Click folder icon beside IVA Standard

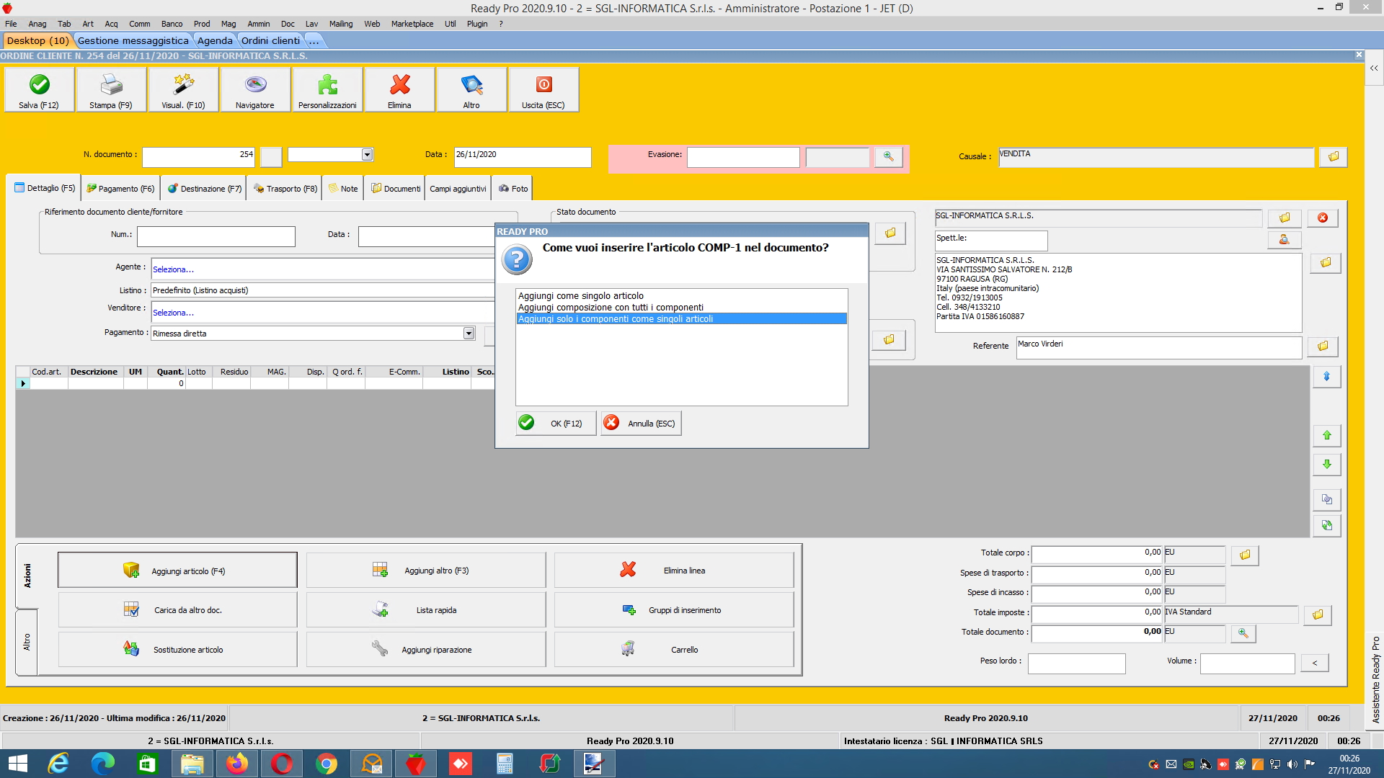1318,614
